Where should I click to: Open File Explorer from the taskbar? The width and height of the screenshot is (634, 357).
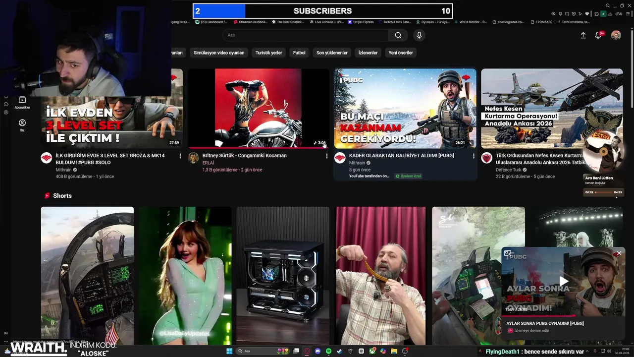click(394, 351)
